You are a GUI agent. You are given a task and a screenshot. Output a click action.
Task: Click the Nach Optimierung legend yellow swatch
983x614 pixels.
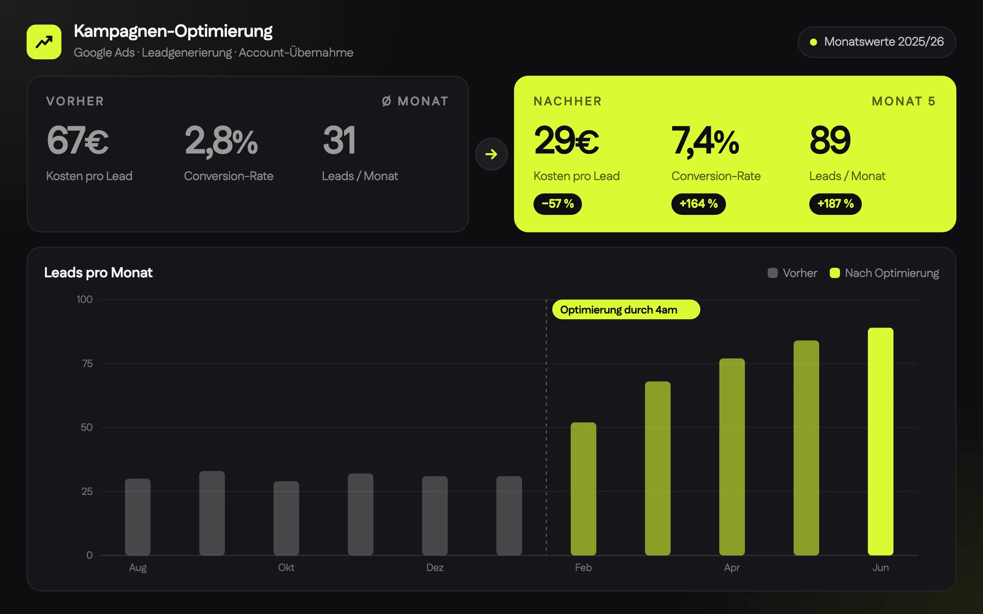pos(835,273)
